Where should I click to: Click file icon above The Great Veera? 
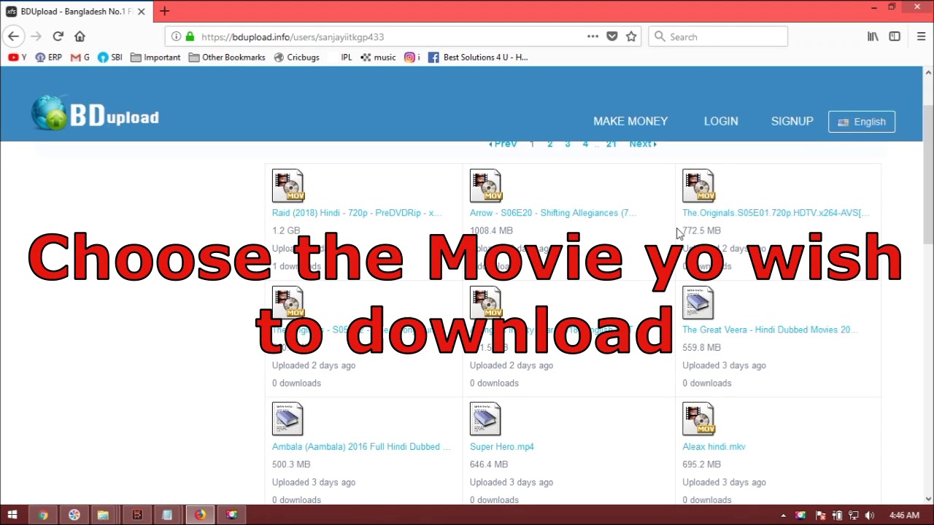(x=698, y=303)
